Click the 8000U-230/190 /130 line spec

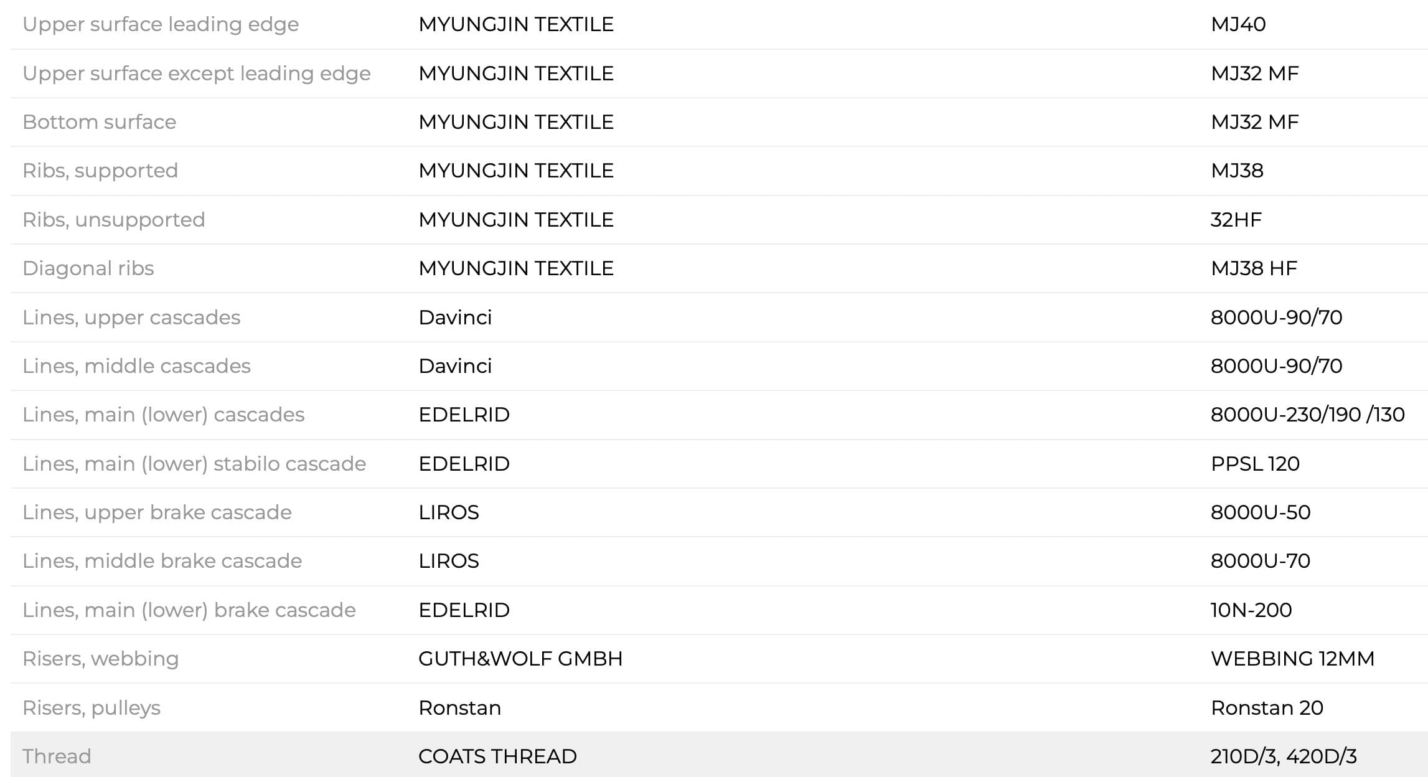tap(1307, 415)
